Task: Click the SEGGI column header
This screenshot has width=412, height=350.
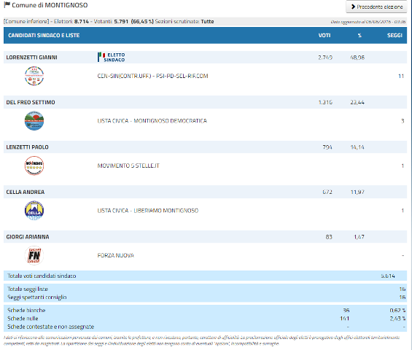Action: point(394,36)
